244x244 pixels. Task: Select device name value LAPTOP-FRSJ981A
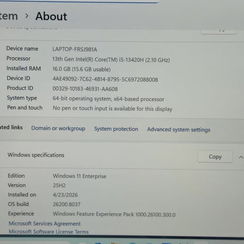[x=74, y=49]
